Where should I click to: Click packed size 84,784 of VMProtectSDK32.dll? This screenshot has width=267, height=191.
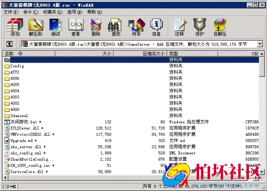[158, 134]
